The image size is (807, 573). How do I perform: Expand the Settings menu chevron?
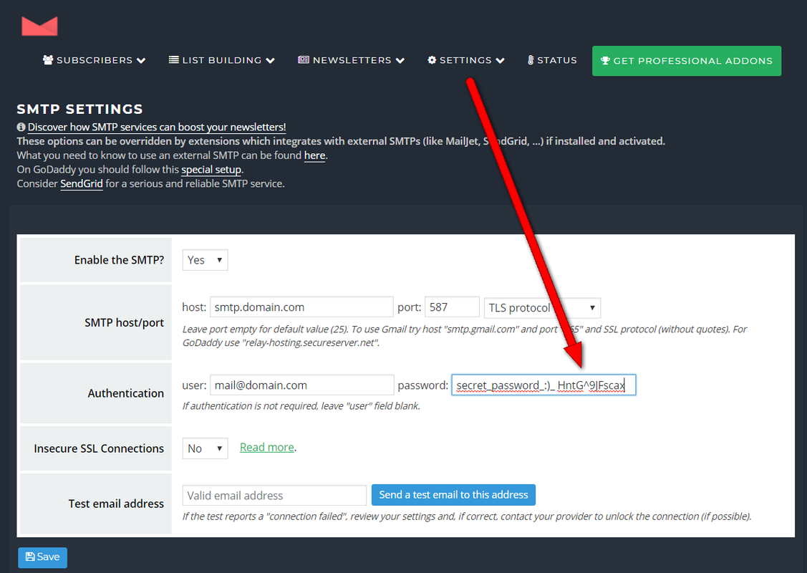click(500, 61)
